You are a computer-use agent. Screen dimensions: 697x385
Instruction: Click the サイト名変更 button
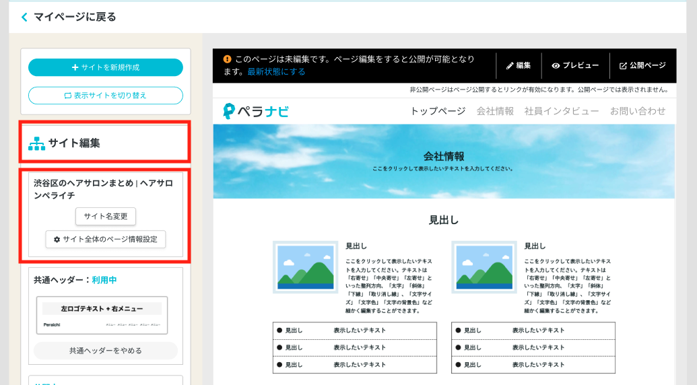pyautogui.click(x=106, y=216)
